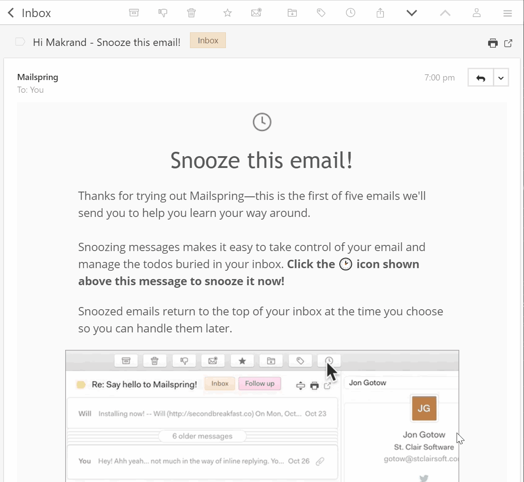Open the share options icon
The width and height of the screenshot is (524, 482).
point(380,13)
